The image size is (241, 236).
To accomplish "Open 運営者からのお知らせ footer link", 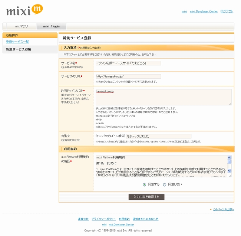I will point(145,219).
